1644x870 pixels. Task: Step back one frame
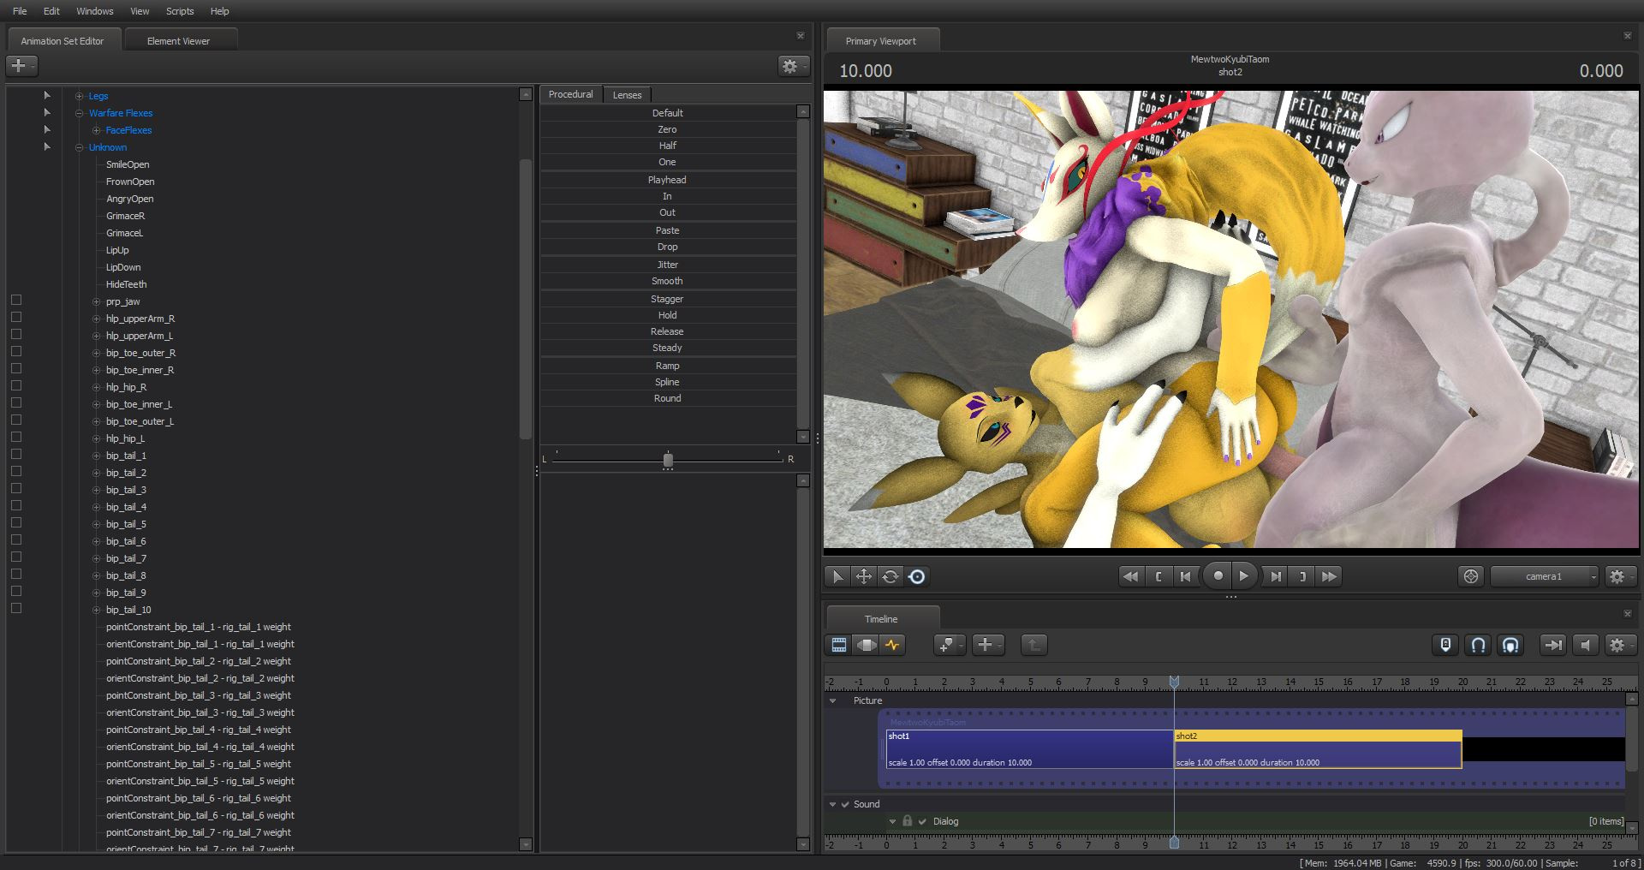(1185, 576)
